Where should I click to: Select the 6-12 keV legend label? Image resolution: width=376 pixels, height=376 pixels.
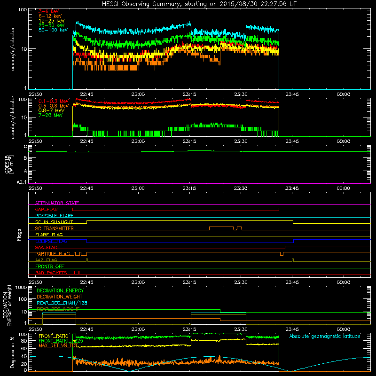[x=50, y=16]
